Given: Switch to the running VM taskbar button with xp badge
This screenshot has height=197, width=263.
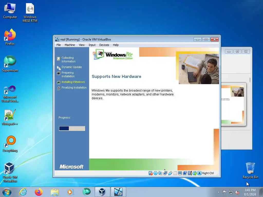Looking at the screenshot, I should (x=118, y=192).
